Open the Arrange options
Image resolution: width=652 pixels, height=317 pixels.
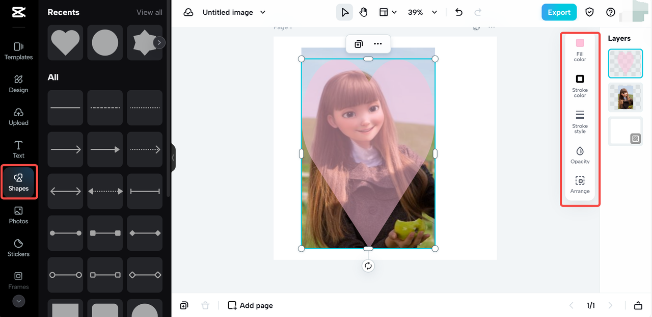580,184
